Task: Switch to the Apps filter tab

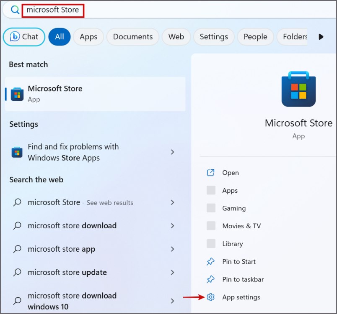Action: pos(88,37)
